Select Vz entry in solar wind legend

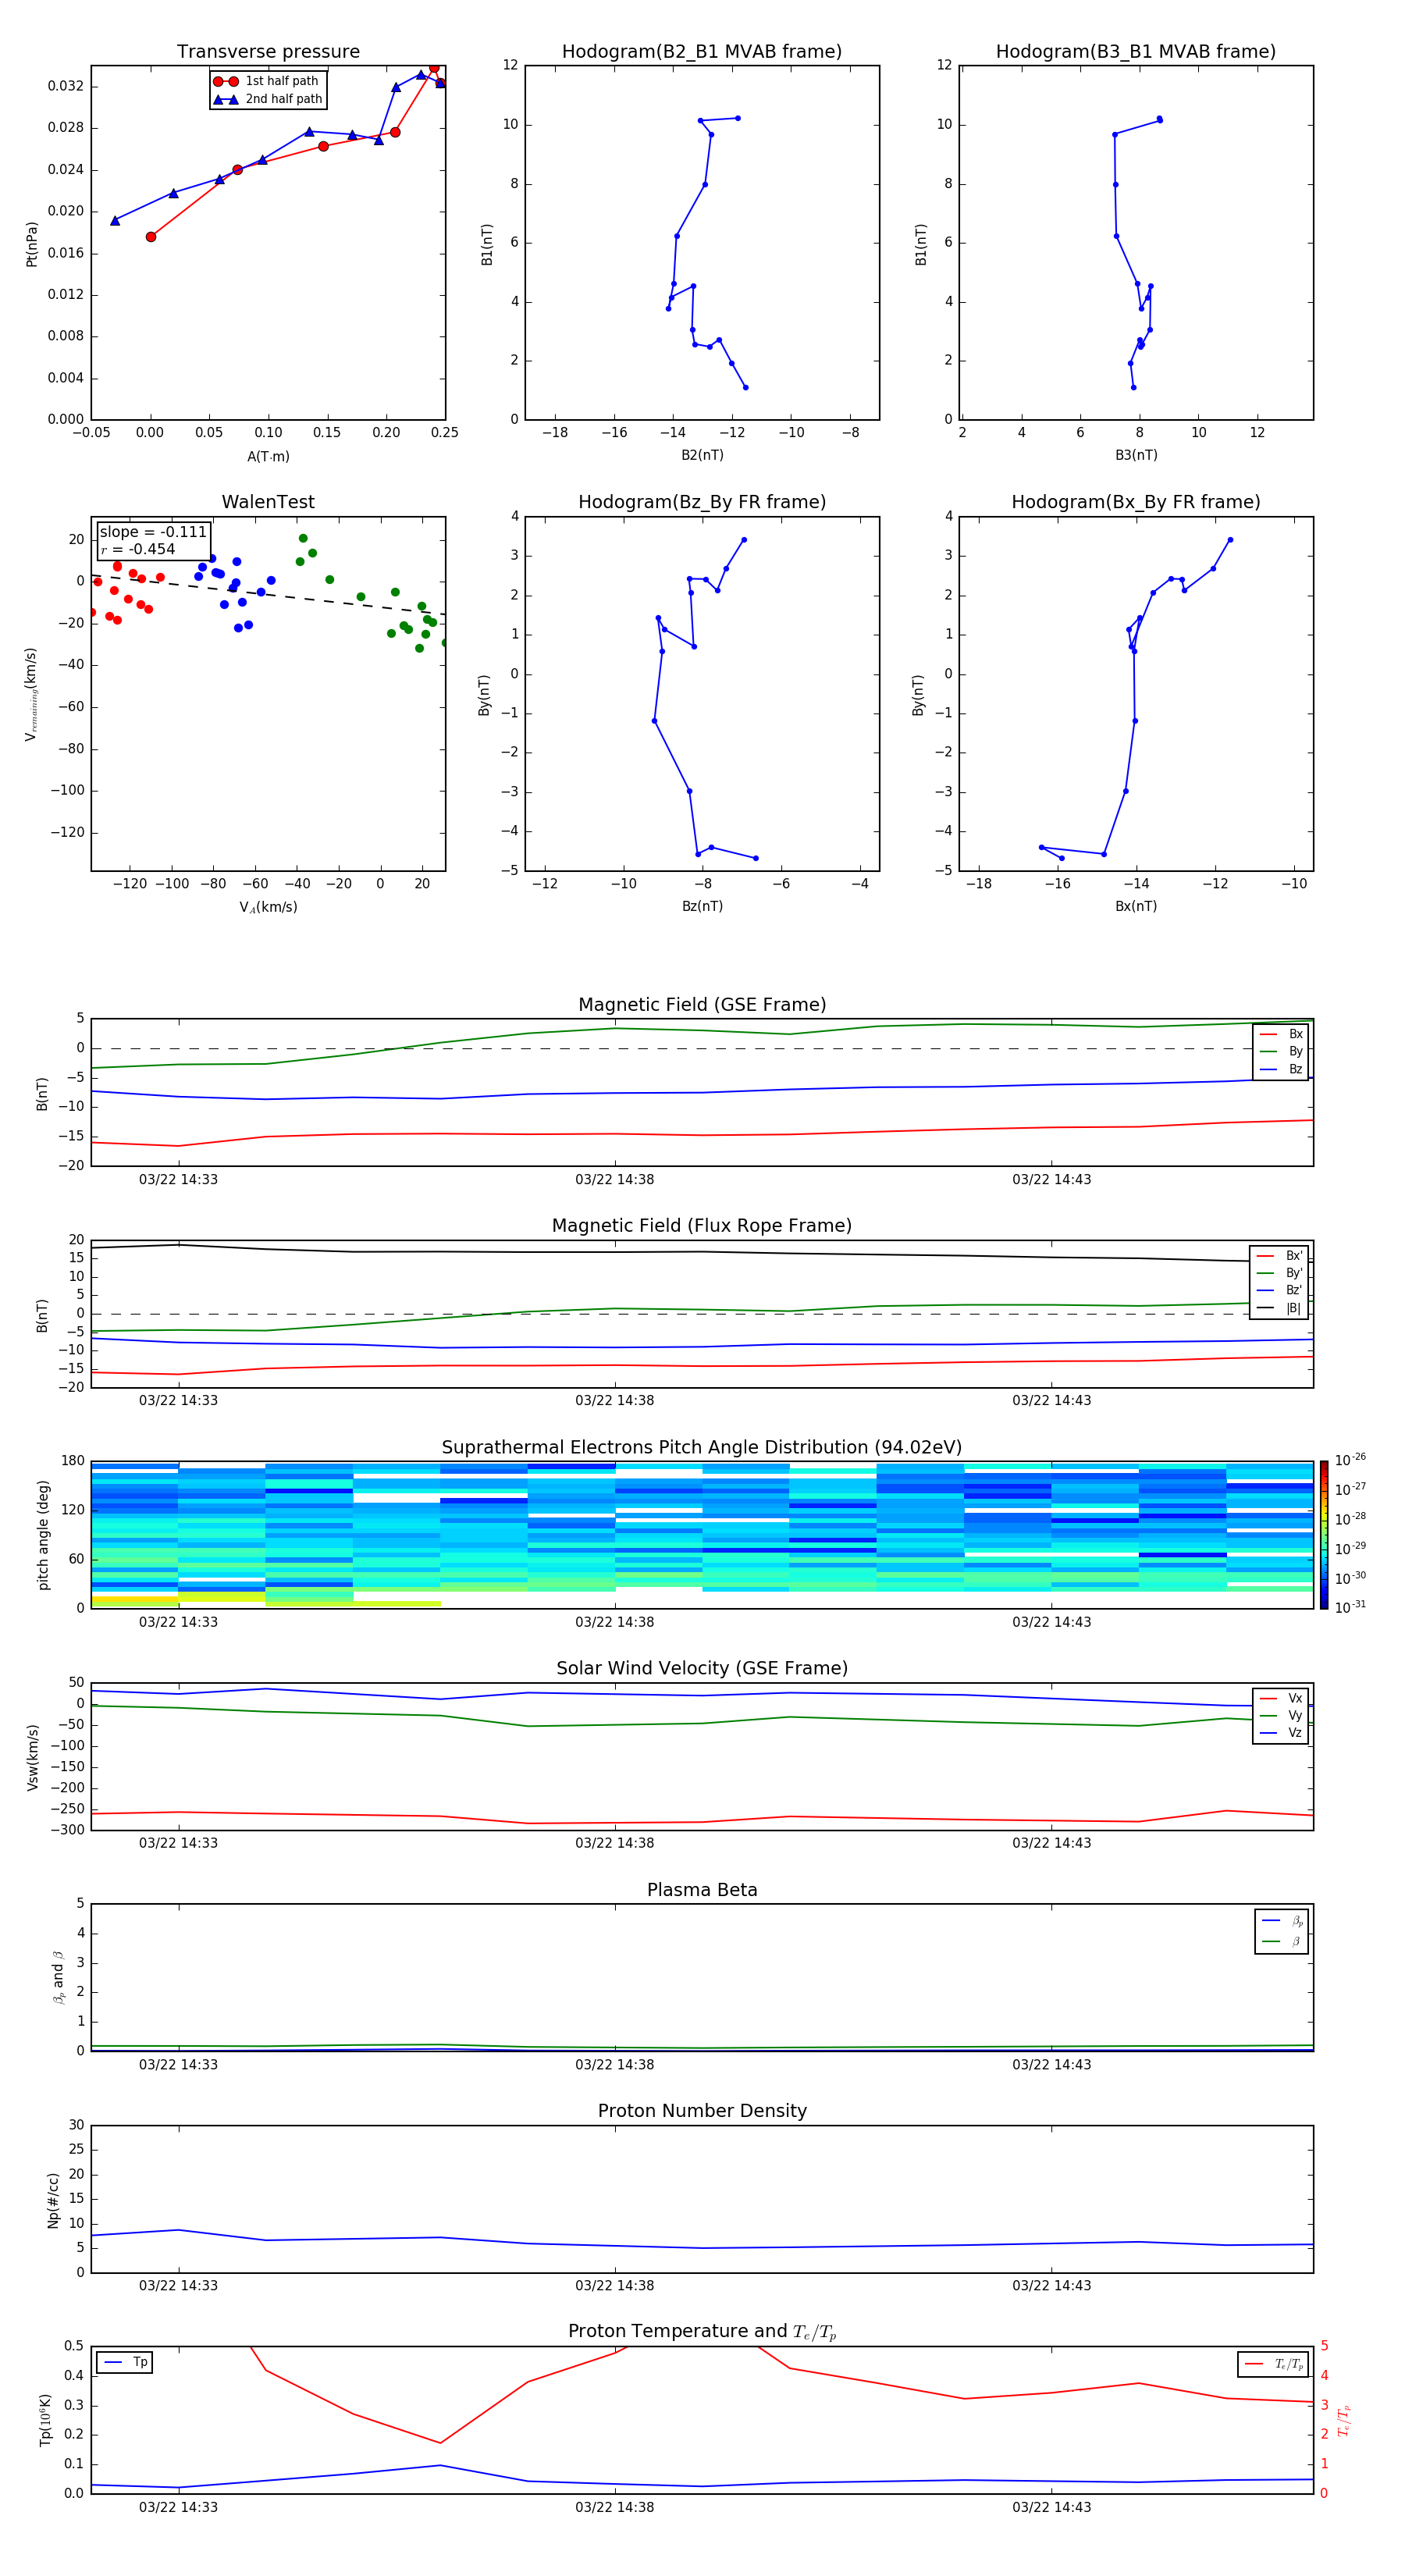1281,1733
